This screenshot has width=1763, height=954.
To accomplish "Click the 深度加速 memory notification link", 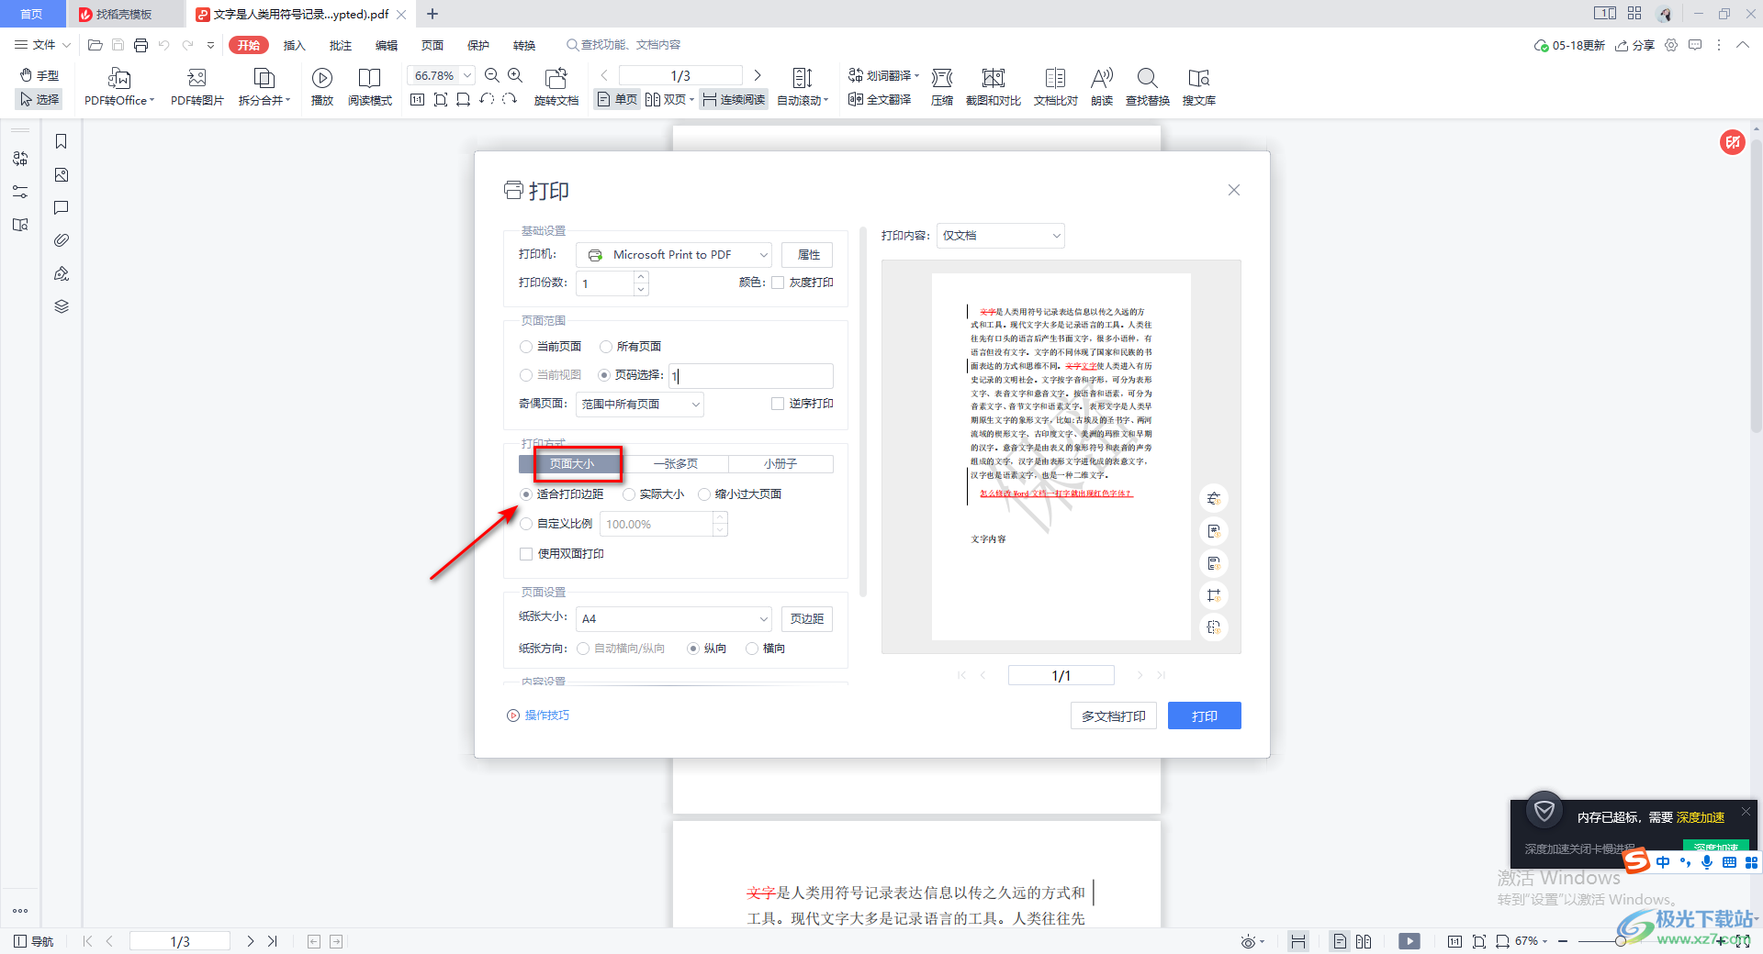I will [x=1700, y=817].
